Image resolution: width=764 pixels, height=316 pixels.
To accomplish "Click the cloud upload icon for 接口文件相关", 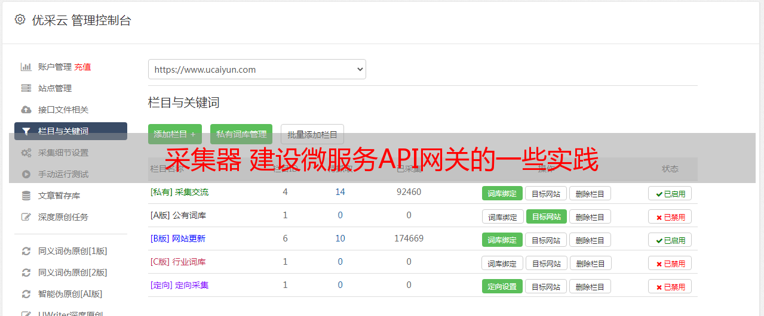I will tap(26, 110).
